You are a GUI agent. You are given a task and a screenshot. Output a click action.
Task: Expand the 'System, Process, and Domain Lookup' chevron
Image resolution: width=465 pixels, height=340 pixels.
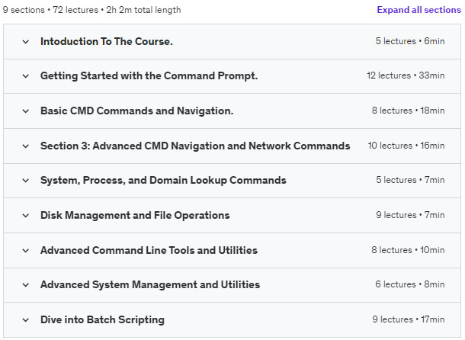(26, 181)
